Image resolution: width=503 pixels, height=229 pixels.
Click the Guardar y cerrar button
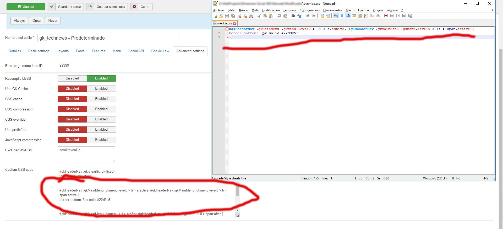pyautogui.click(x=66, y=7)
